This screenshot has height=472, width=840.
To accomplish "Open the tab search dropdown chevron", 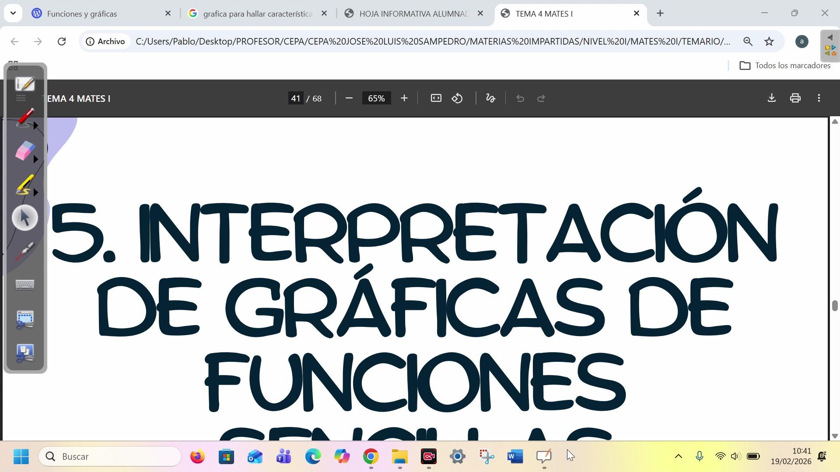I will (x=13, y=13).
